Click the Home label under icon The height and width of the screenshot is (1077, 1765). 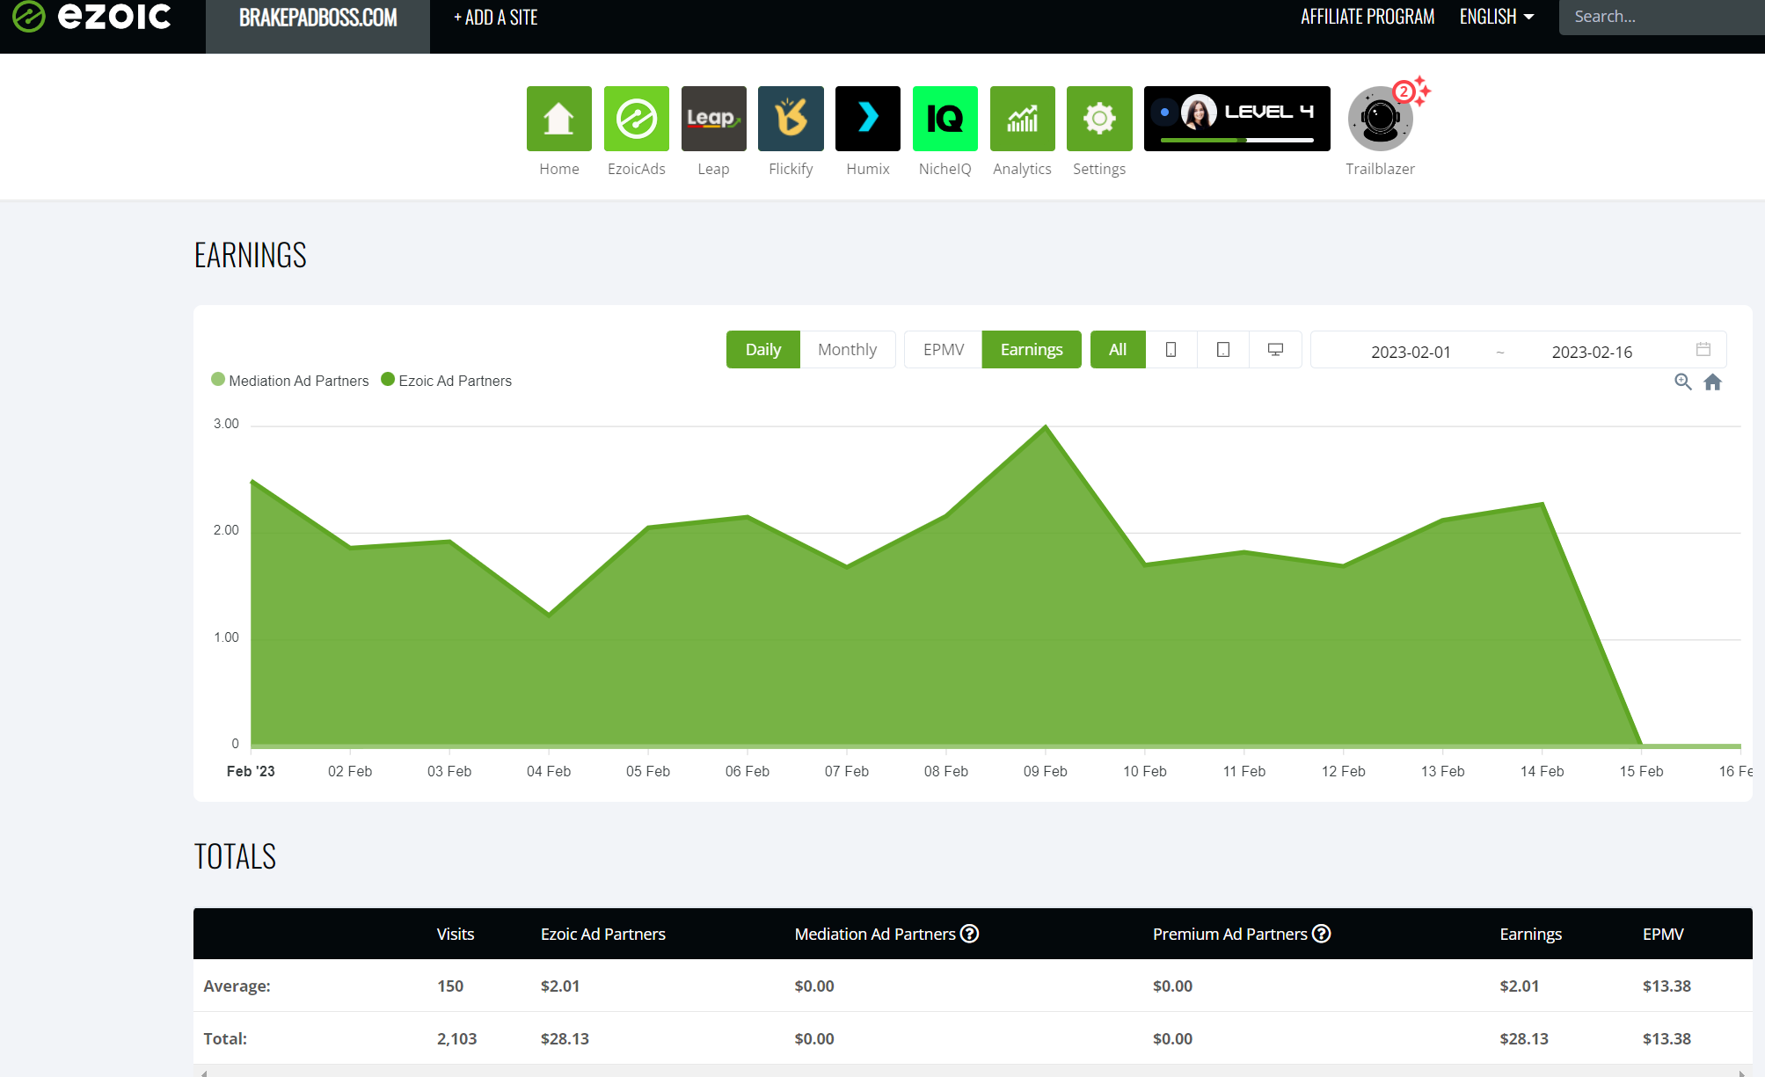click(x=559, y=169)
